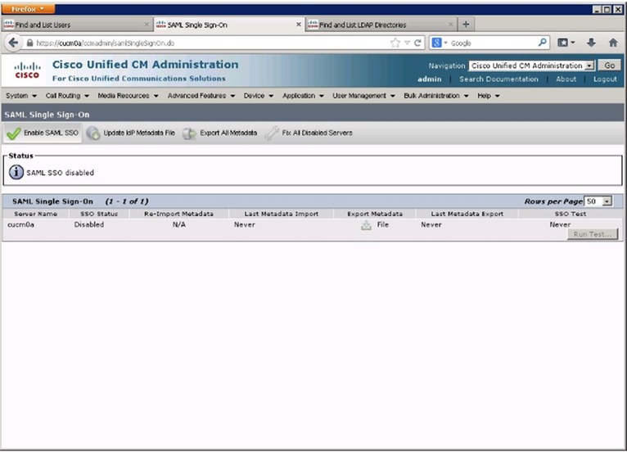Open a new tab with plus button
This screenshot has height=452, width=627.
pyautogui.click(x=466, y=25)
